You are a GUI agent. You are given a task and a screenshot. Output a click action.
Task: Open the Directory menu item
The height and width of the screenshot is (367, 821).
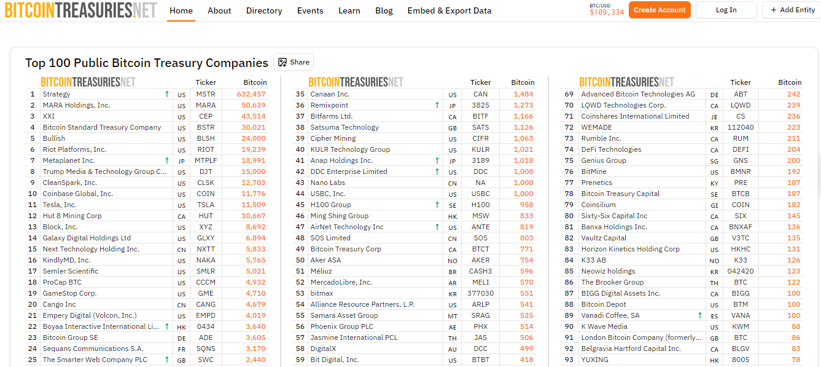coord(264,10)
